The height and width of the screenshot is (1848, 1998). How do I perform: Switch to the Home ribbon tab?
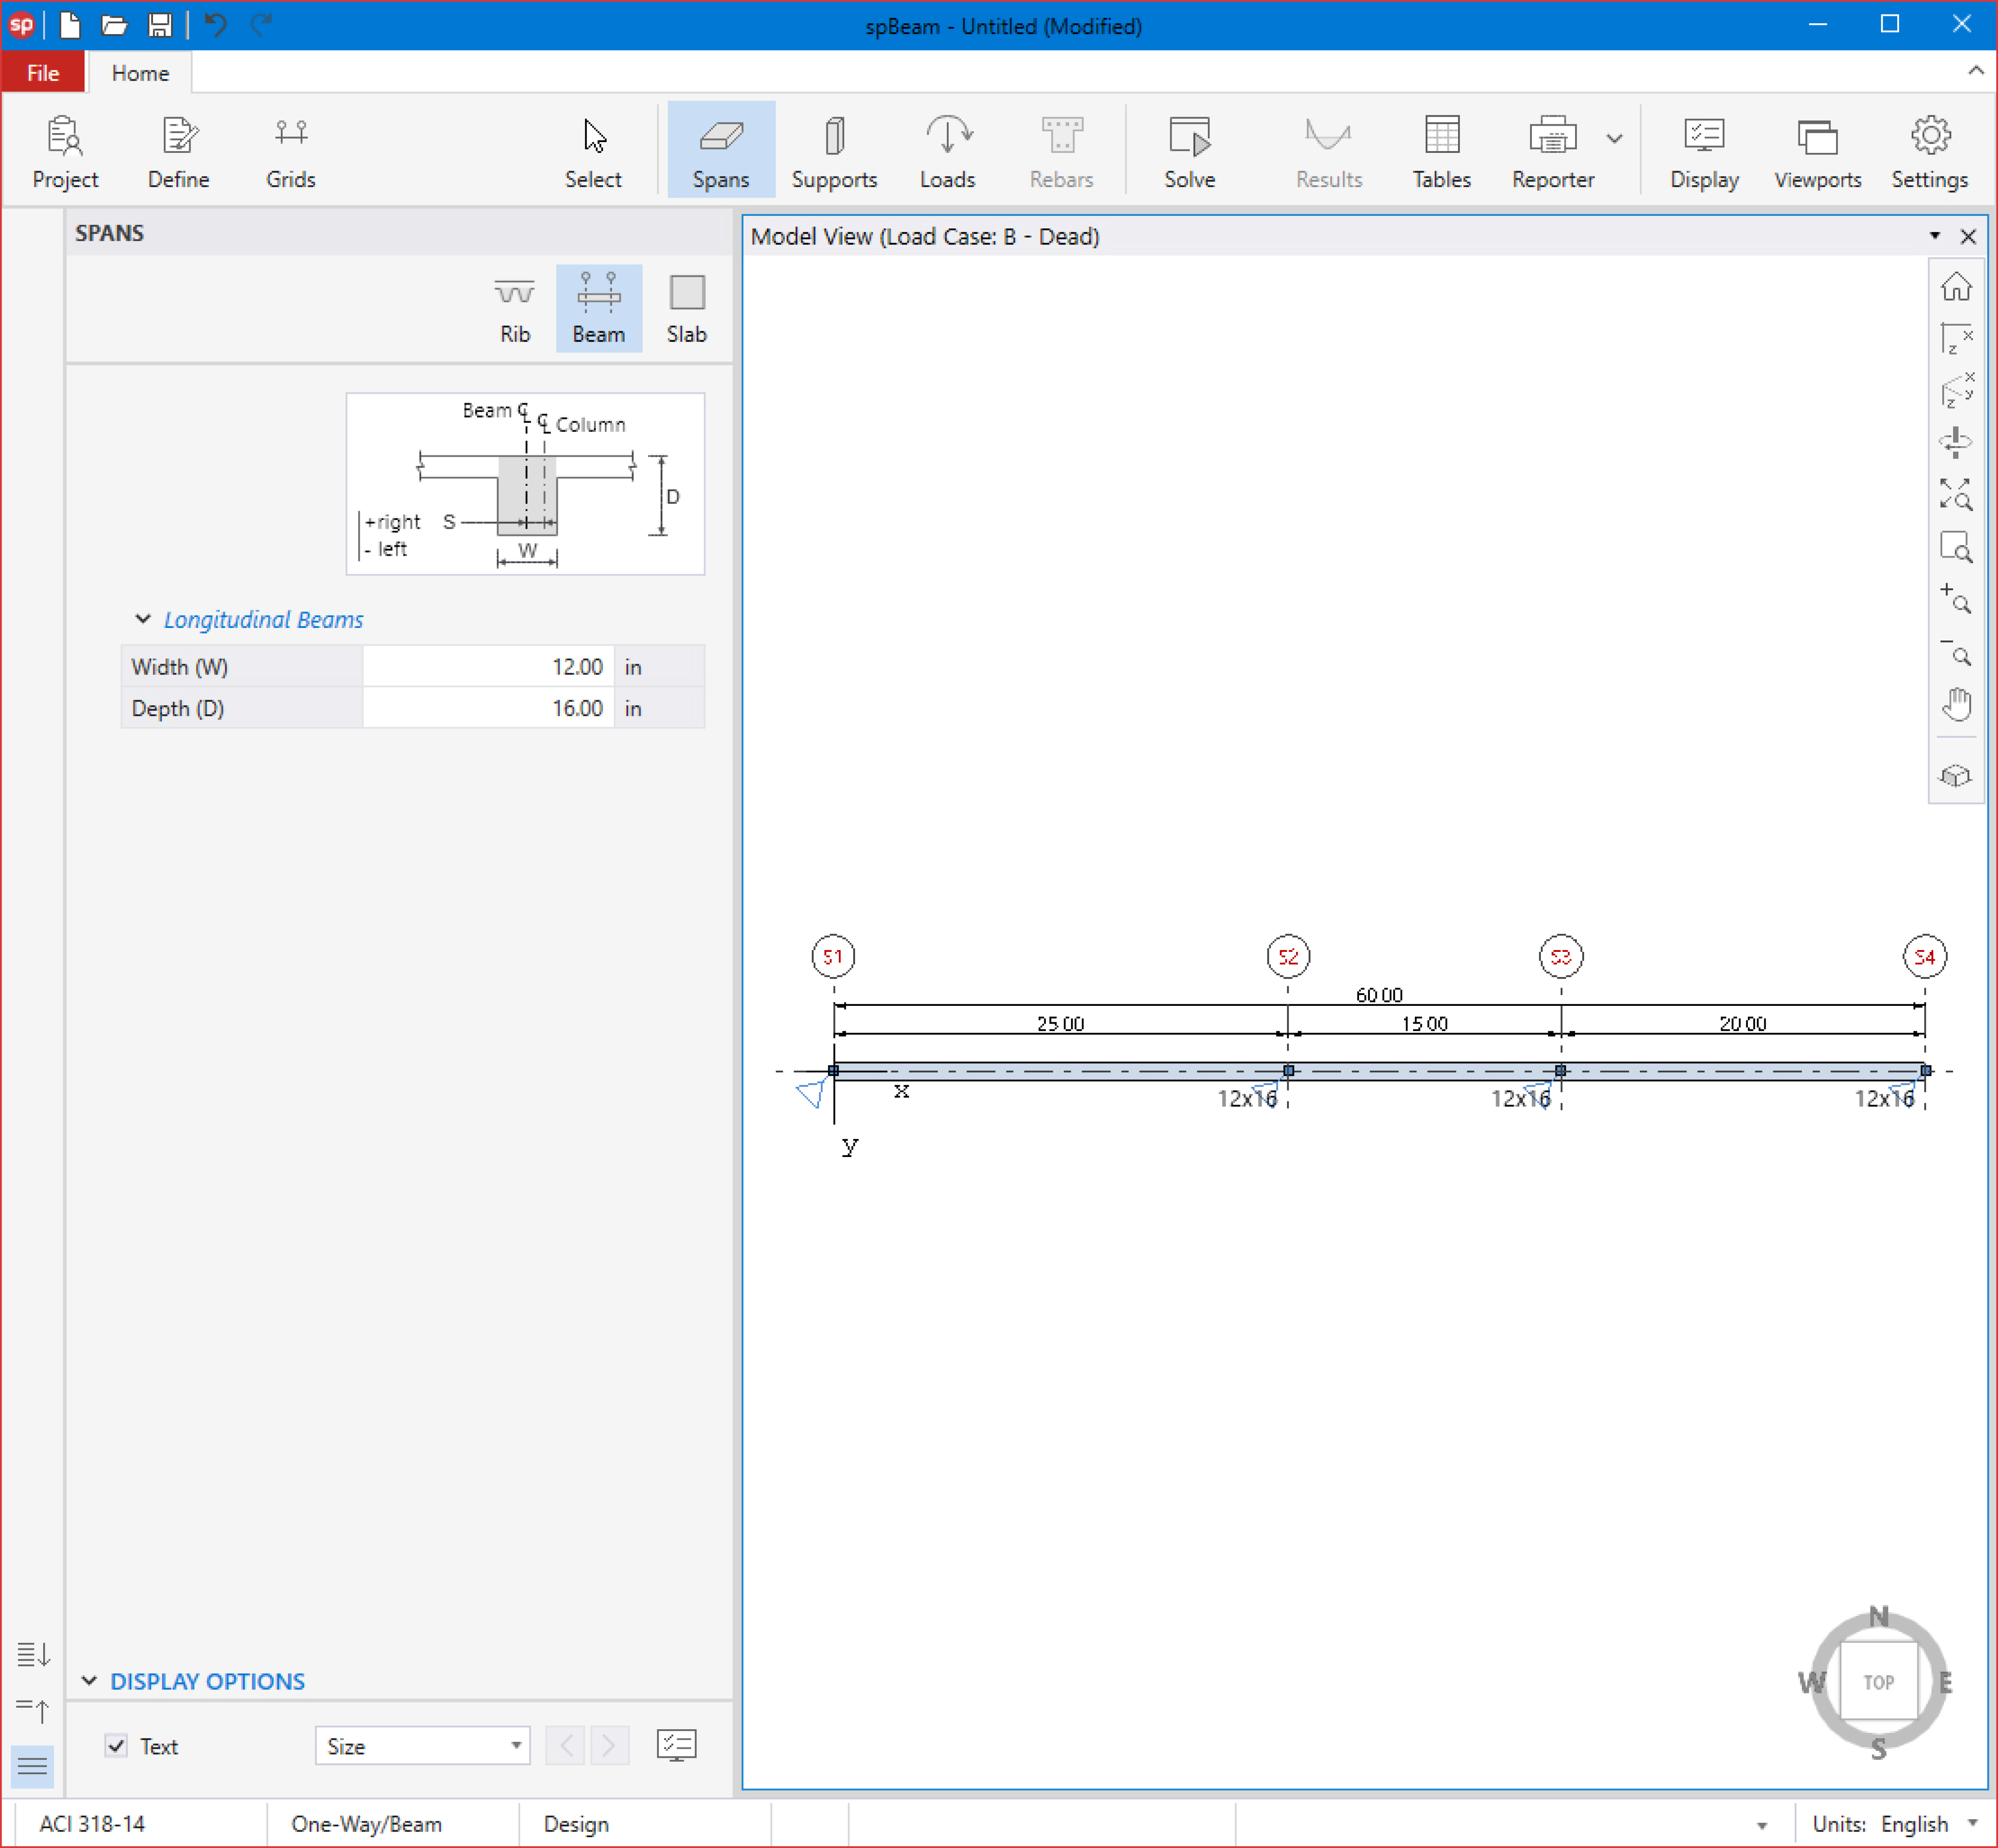click(140, 73)
